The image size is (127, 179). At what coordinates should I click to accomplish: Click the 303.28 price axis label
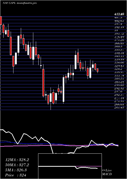(x=119, y=82)
